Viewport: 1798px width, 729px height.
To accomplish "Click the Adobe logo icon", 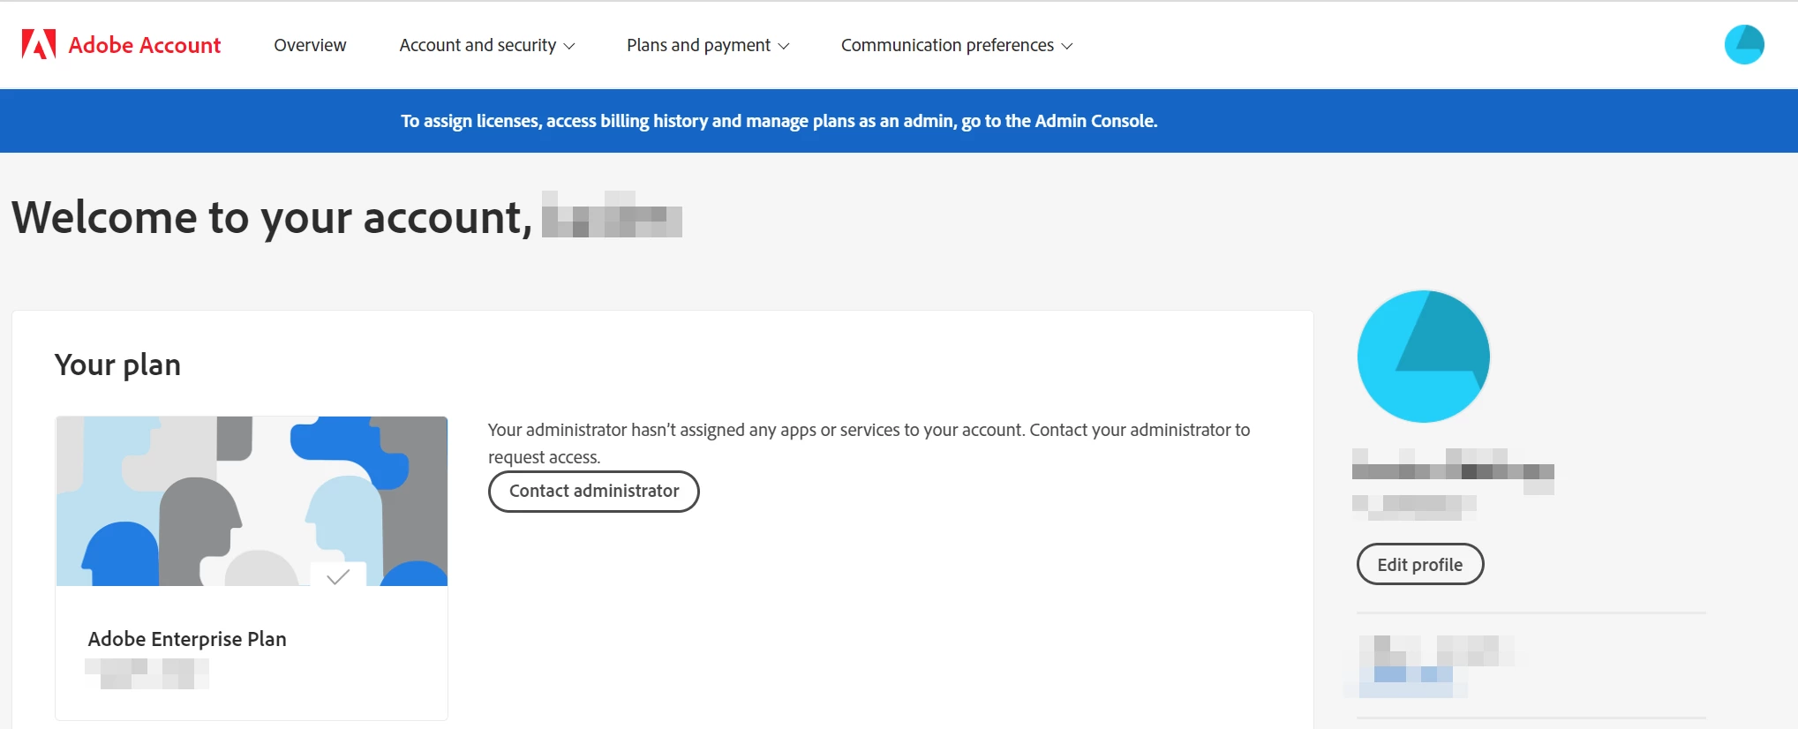I will [x=39, y=44].
